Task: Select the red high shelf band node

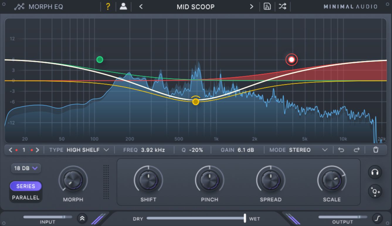Action: [291, 60]
